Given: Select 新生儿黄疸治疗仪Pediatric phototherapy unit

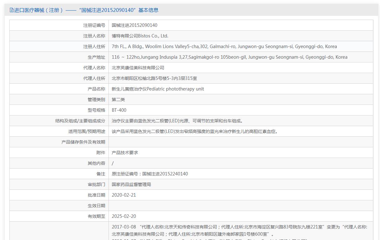Looking at the screenshot, I should click(158, 89).
